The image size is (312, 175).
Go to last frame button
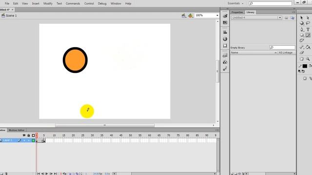56,174
